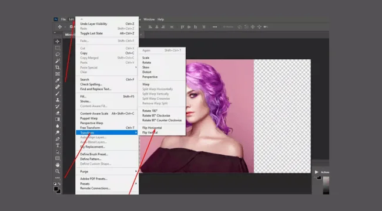Select the Brush tool
This screenshot has width=382, height=211.
(x=58, y=93)
